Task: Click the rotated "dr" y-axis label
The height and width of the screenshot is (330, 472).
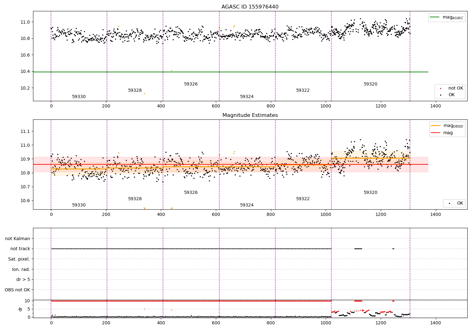Action: pyautogui.click(x=20, y=309)
